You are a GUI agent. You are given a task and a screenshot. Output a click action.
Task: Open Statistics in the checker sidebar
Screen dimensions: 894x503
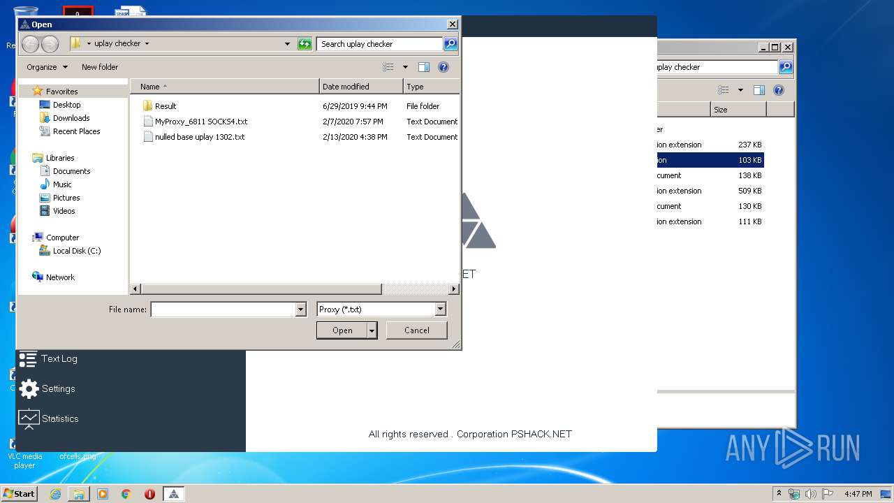click(x=48, y=419)
